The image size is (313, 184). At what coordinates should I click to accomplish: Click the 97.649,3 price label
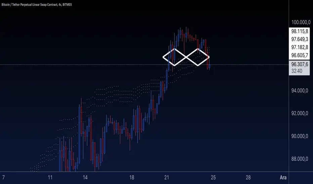(300, 39)
